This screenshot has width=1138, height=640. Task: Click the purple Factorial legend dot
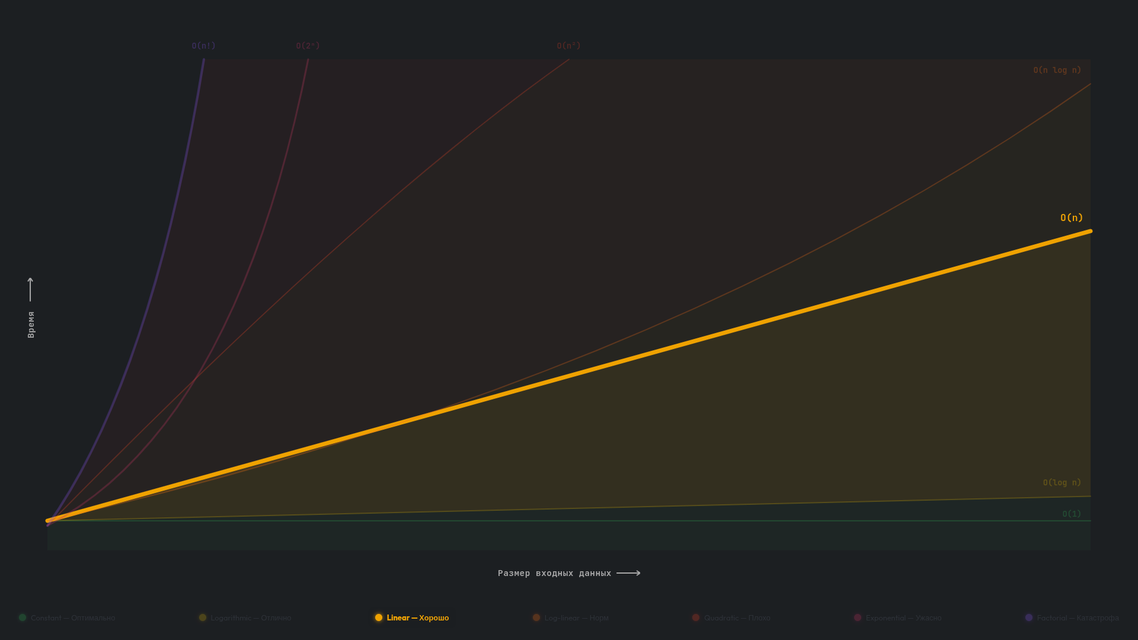(x=1029, y=617)
